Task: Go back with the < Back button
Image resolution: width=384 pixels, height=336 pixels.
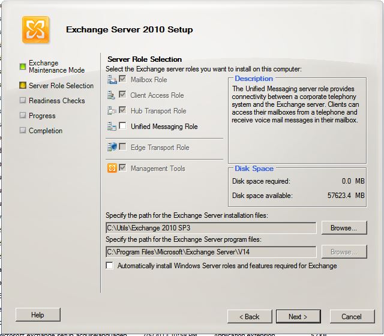Action: pos(250,317)
